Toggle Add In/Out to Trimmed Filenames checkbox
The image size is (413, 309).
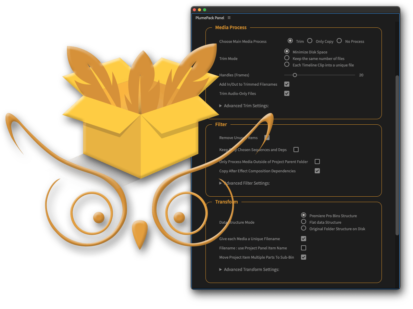[x=287, y=84]
